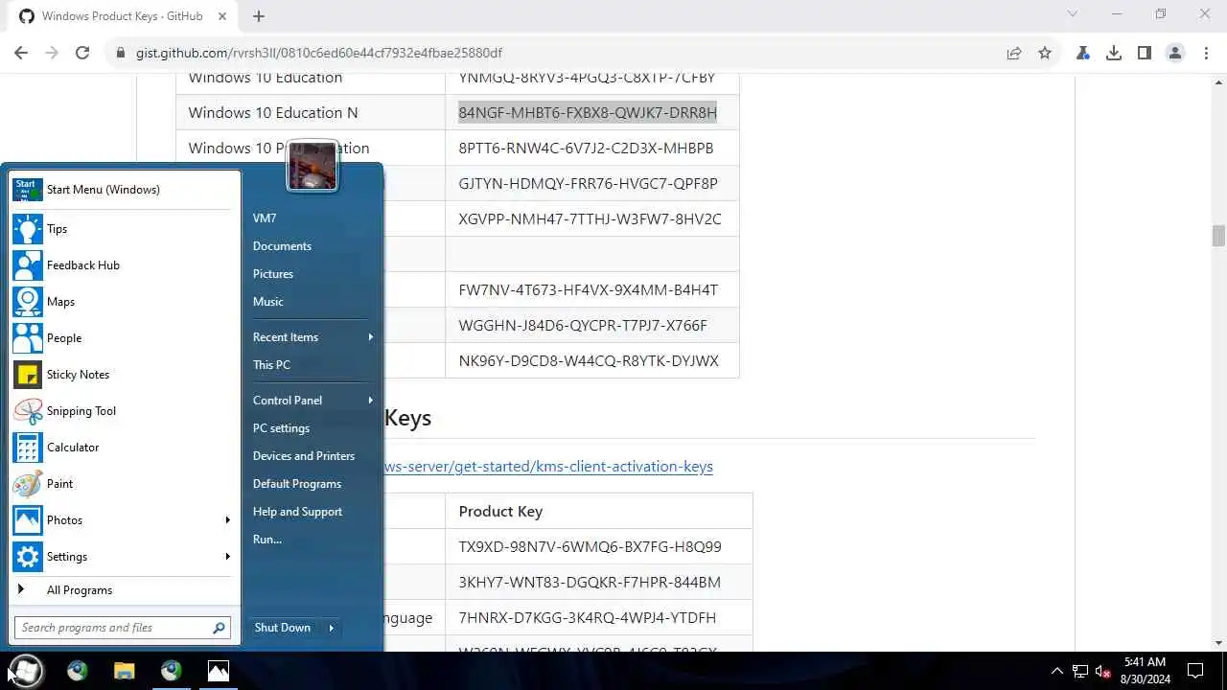Open File Explorer from the taskbar

[125, 671]
